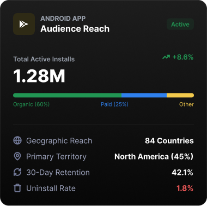The height and width of the screenshot is (206, 207).
Task: Click the upward trend arrow icon
Action: click(166, 57)
